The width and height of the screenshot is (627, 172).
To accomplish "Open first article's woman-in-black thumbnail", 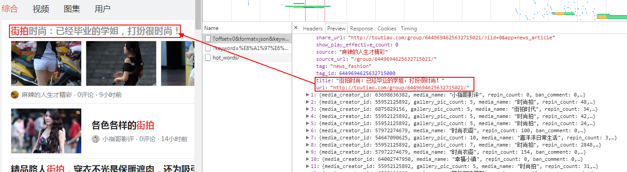I will point(121,63).
